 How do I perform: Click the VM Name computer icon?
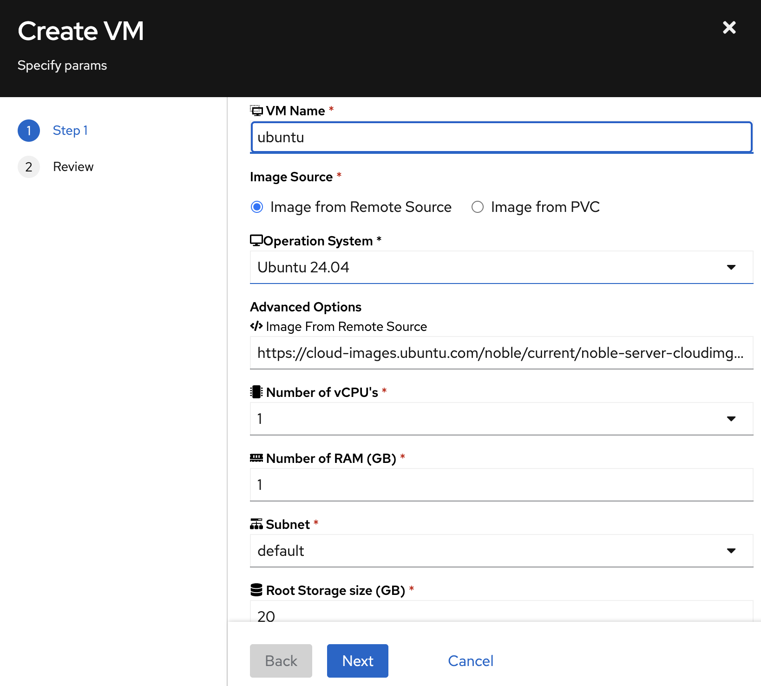tap(256, 111)
